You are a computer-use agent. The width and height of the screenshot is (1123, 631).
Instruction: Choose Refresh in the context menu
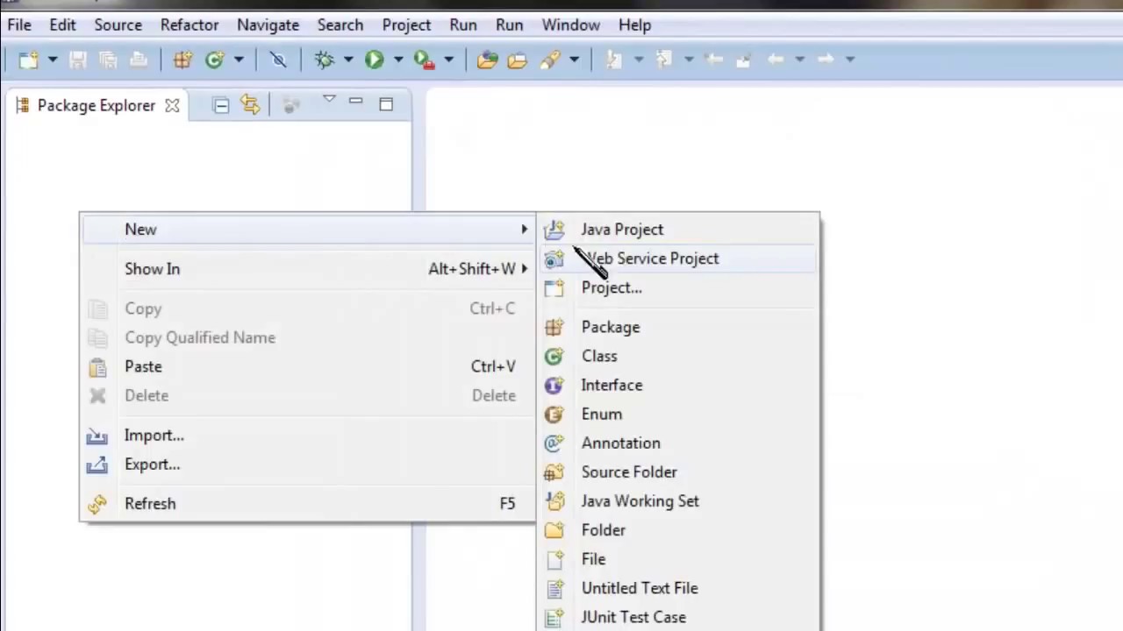308,504
